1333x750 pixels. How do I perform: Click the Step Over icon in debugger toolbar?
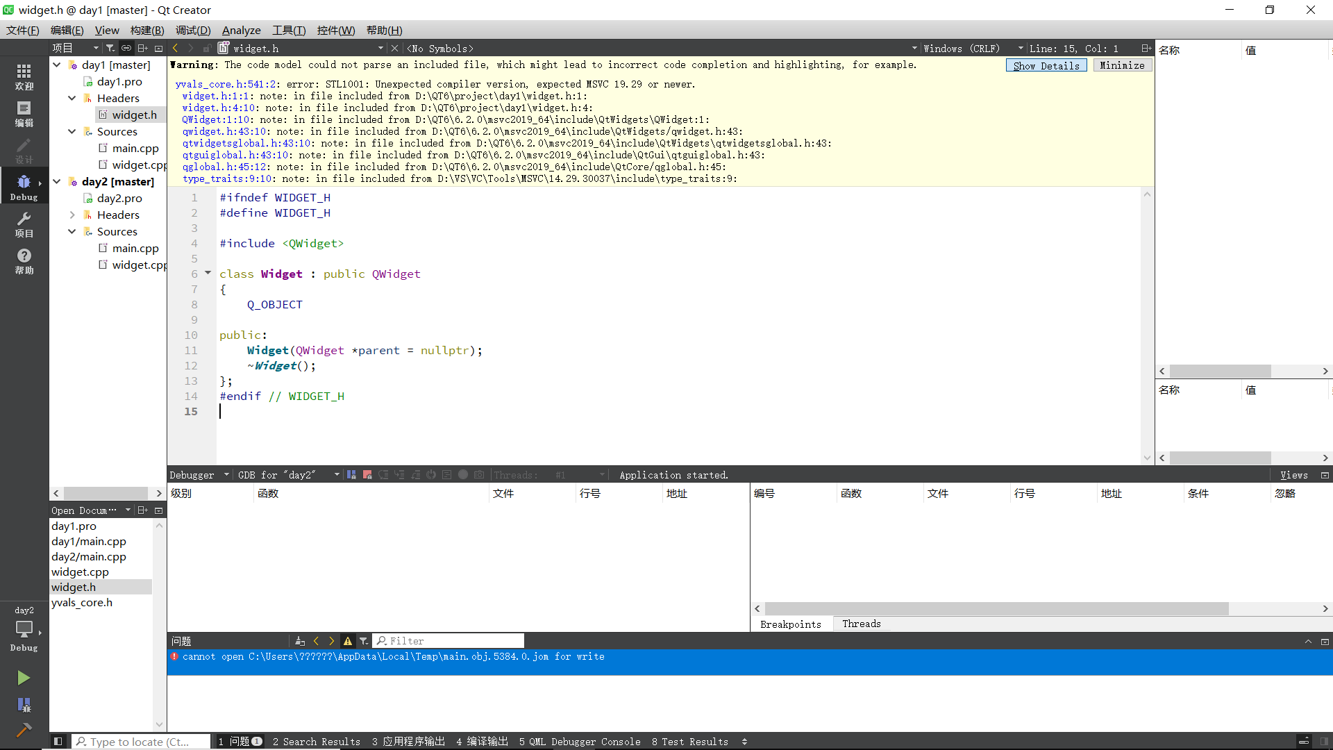click(384, 474)
